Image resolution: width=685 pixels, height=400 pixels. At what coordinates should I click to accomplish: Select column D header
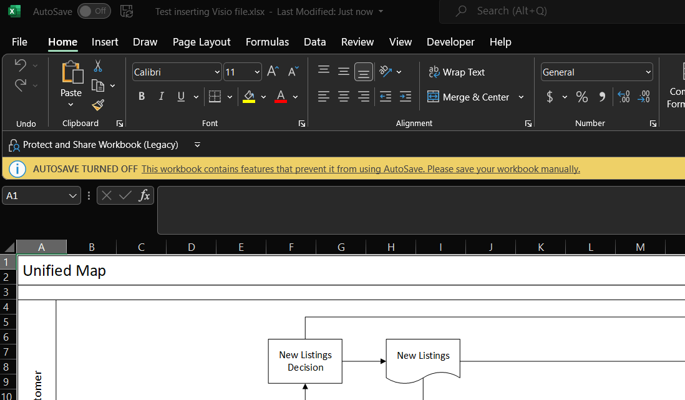[192, 247]
